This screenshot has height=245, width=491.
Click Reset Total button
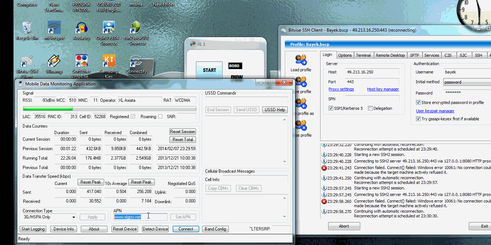[x=182, y=140]
